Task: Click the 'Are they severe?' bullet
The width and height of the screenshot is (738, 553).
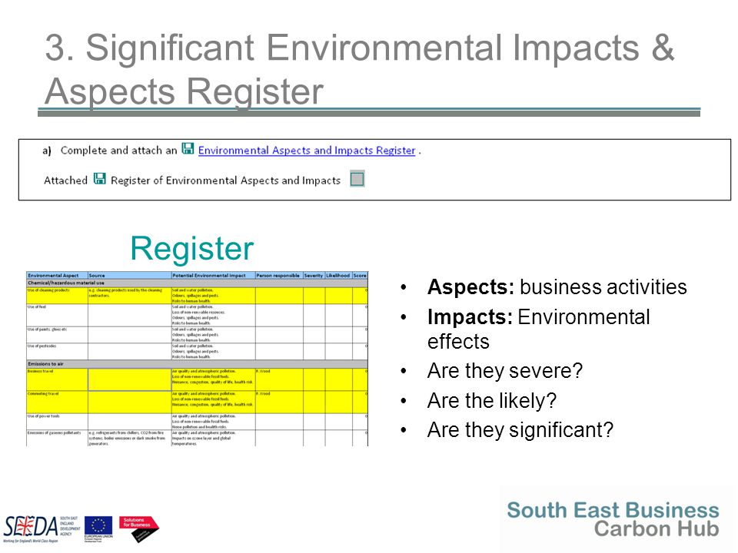Action: click(504, 370)
